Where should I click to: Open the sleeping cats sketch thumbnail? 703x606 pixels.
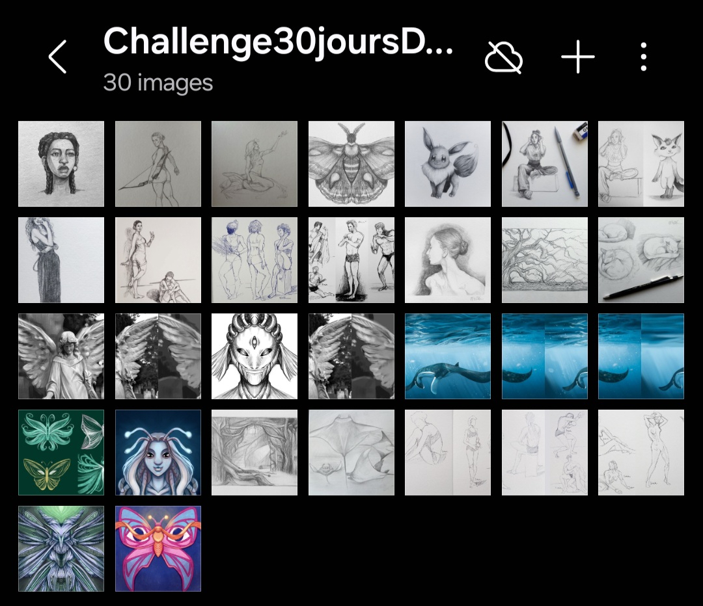pyautogui.click(x=641, y=260)
